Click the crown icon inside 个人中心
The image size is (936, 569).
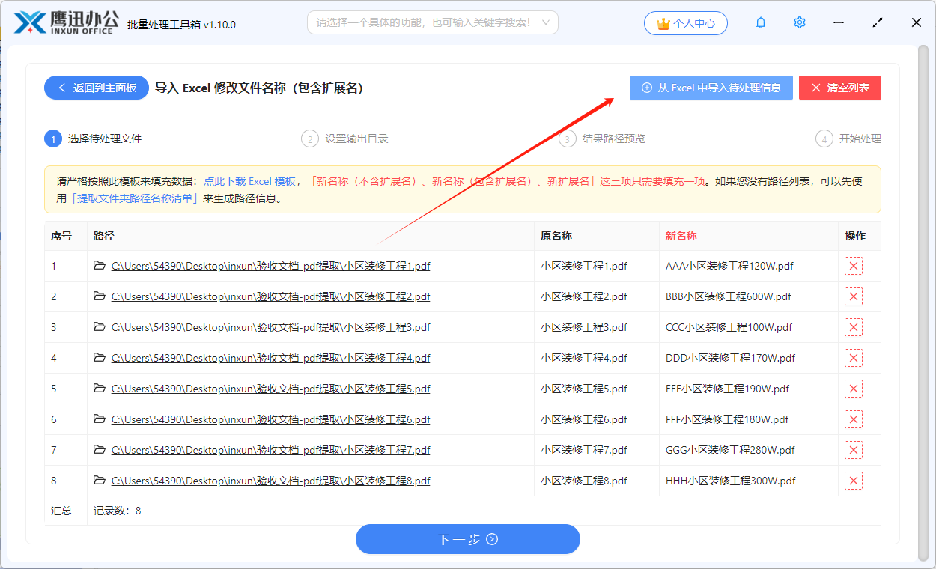(662, 23)
